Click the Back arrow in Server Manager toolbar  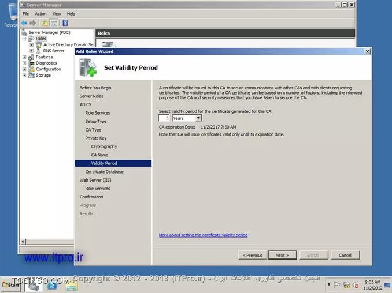point(24,23)
